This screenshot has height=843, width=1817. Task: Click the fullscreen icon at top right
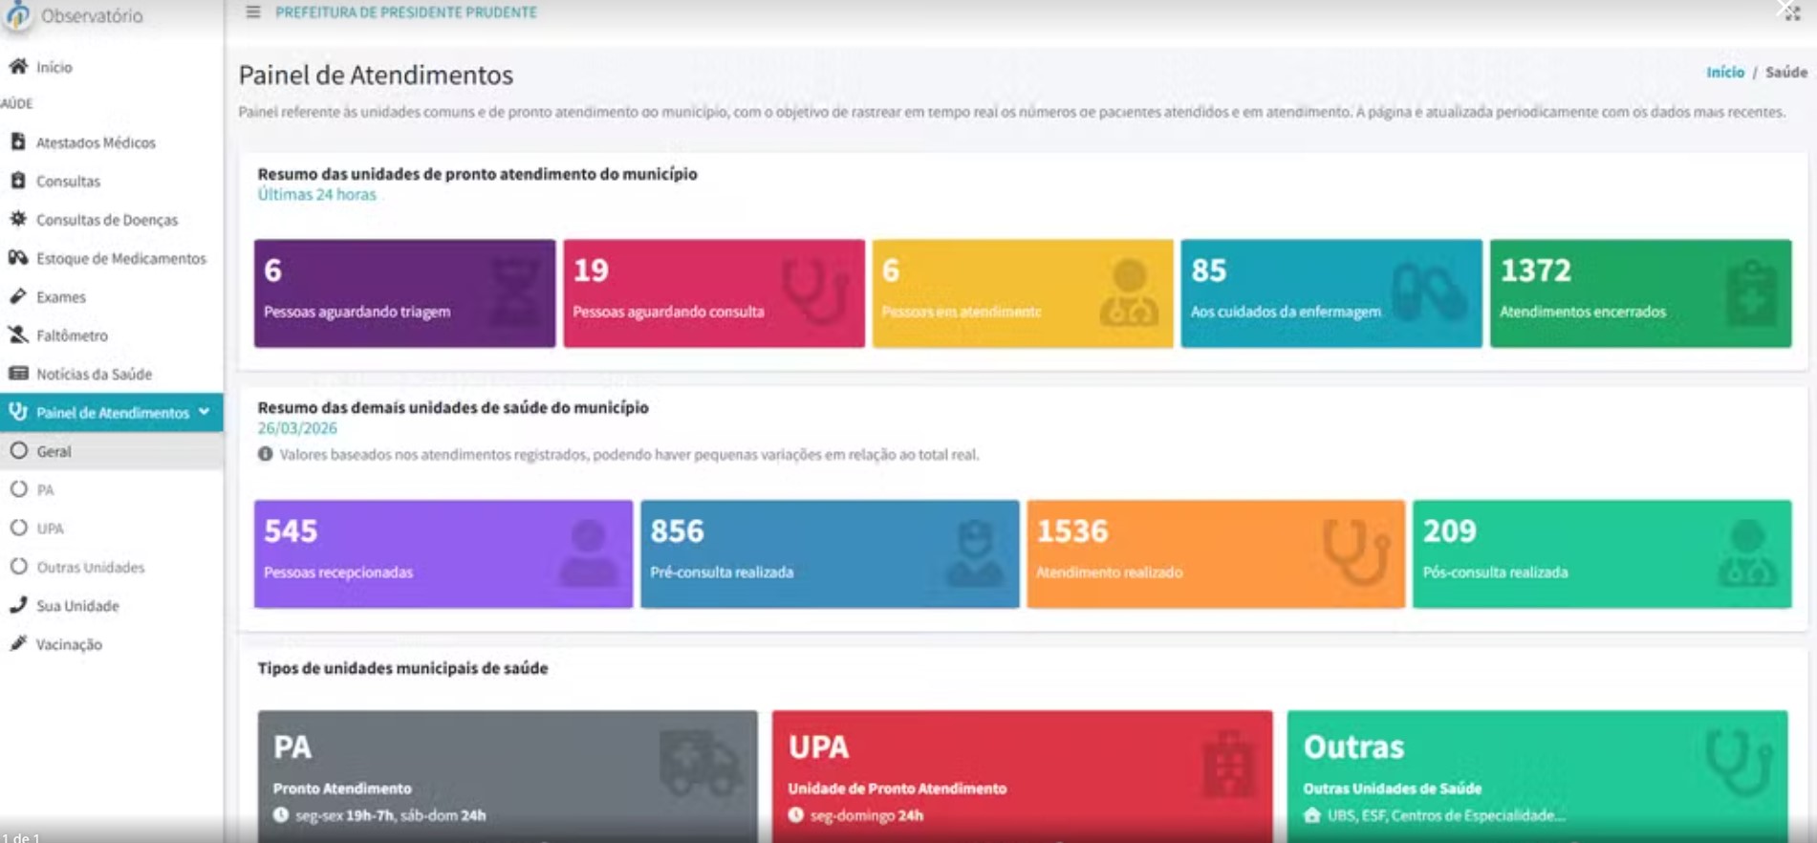(x=1790, y=12)
